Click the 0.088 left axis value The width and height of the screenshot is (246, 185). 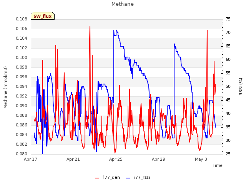tap(22, 116)
